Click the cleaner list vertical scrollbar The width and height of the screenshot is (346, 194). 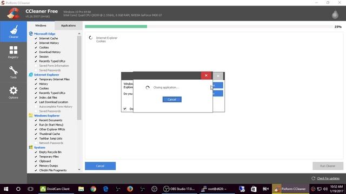click(x=79, y=78)
